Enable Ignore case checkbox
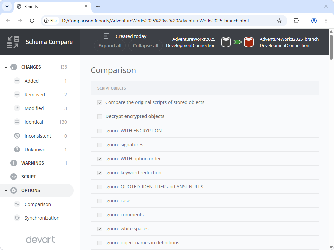The height and width of the screenshot is (250, 334). pyautogui.click(x=100, y=201)
